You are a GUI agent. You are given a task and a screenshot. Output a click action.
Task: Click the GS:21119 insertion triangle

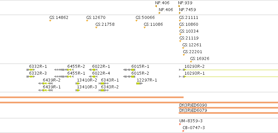point(180,41)
